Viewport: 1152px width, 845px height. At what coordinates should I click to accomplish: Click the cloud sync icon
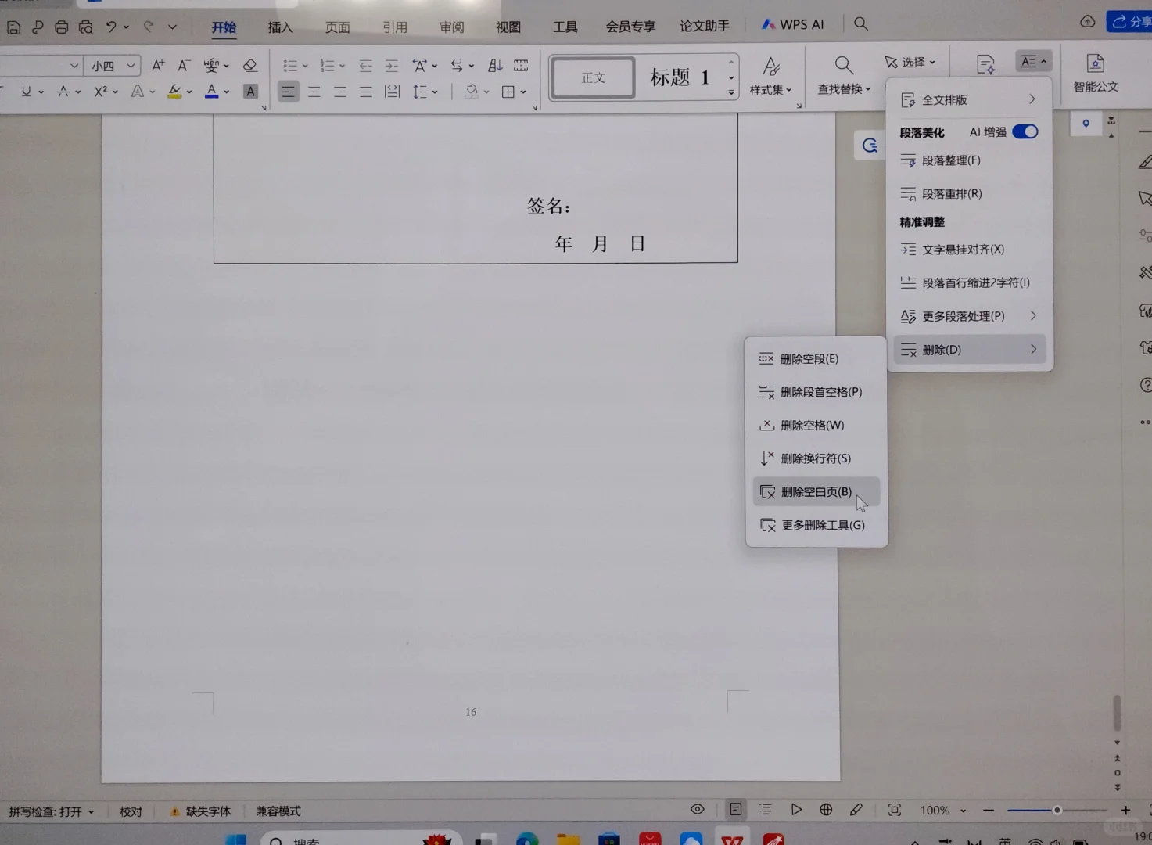click(1087, 22)
